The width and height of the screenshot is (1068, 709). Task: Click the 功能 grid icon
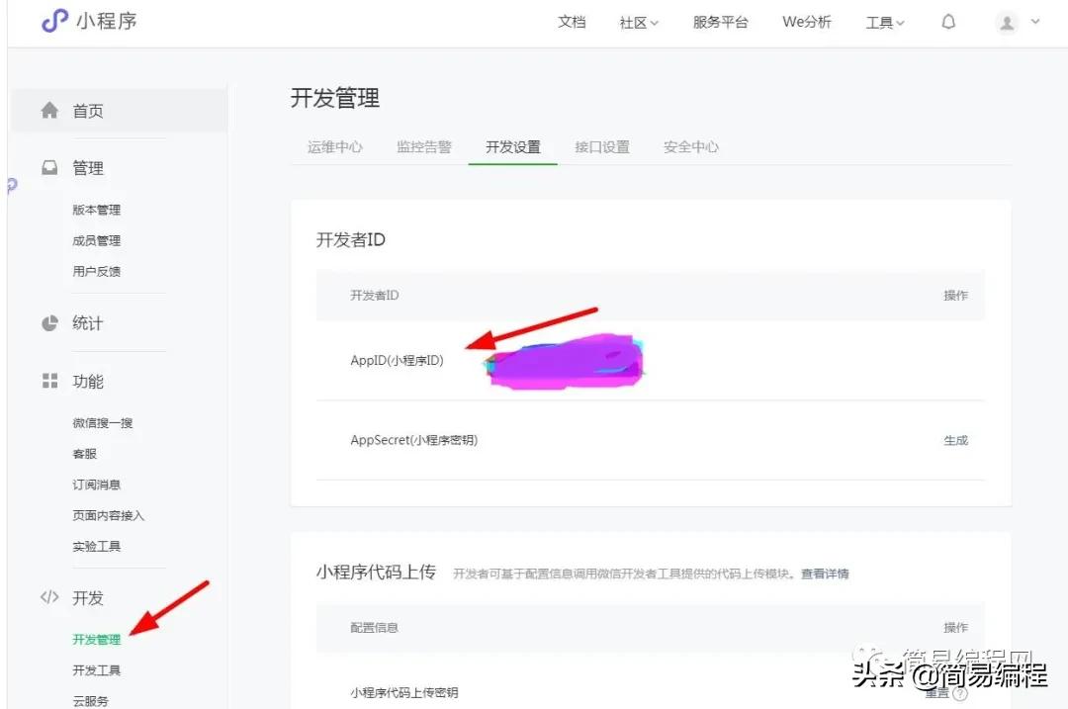[49, 381]
